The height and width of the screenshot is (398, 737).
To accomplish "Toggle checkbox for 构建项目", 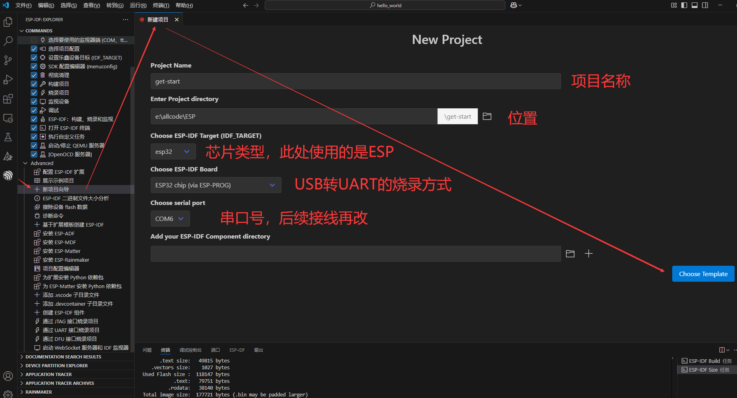I will pyautogui.click(x=34, y=84).
